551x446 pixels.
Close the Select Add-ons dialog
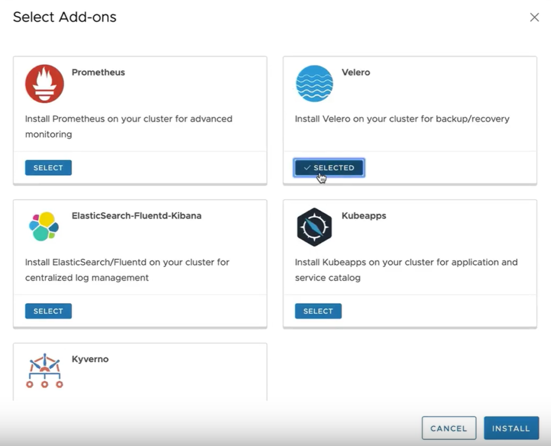tap(534, 17)
